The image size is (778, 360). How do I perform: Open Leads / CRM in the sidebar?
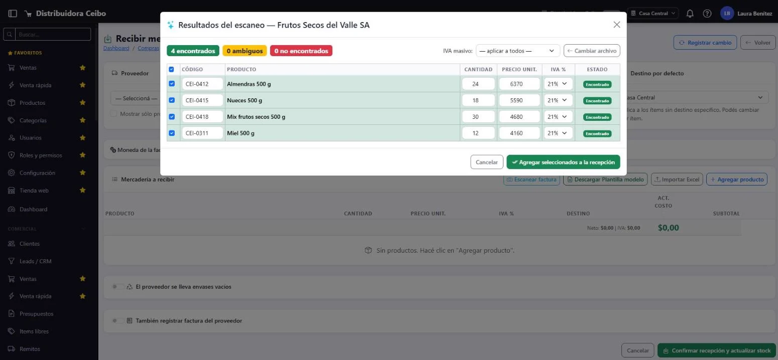[x=36, y=261]
